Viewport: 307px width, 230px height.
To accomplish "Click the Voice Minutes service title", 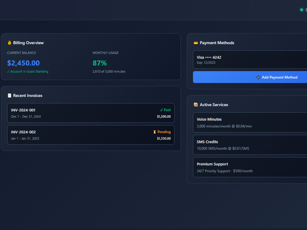I will [x=209, y=119].
